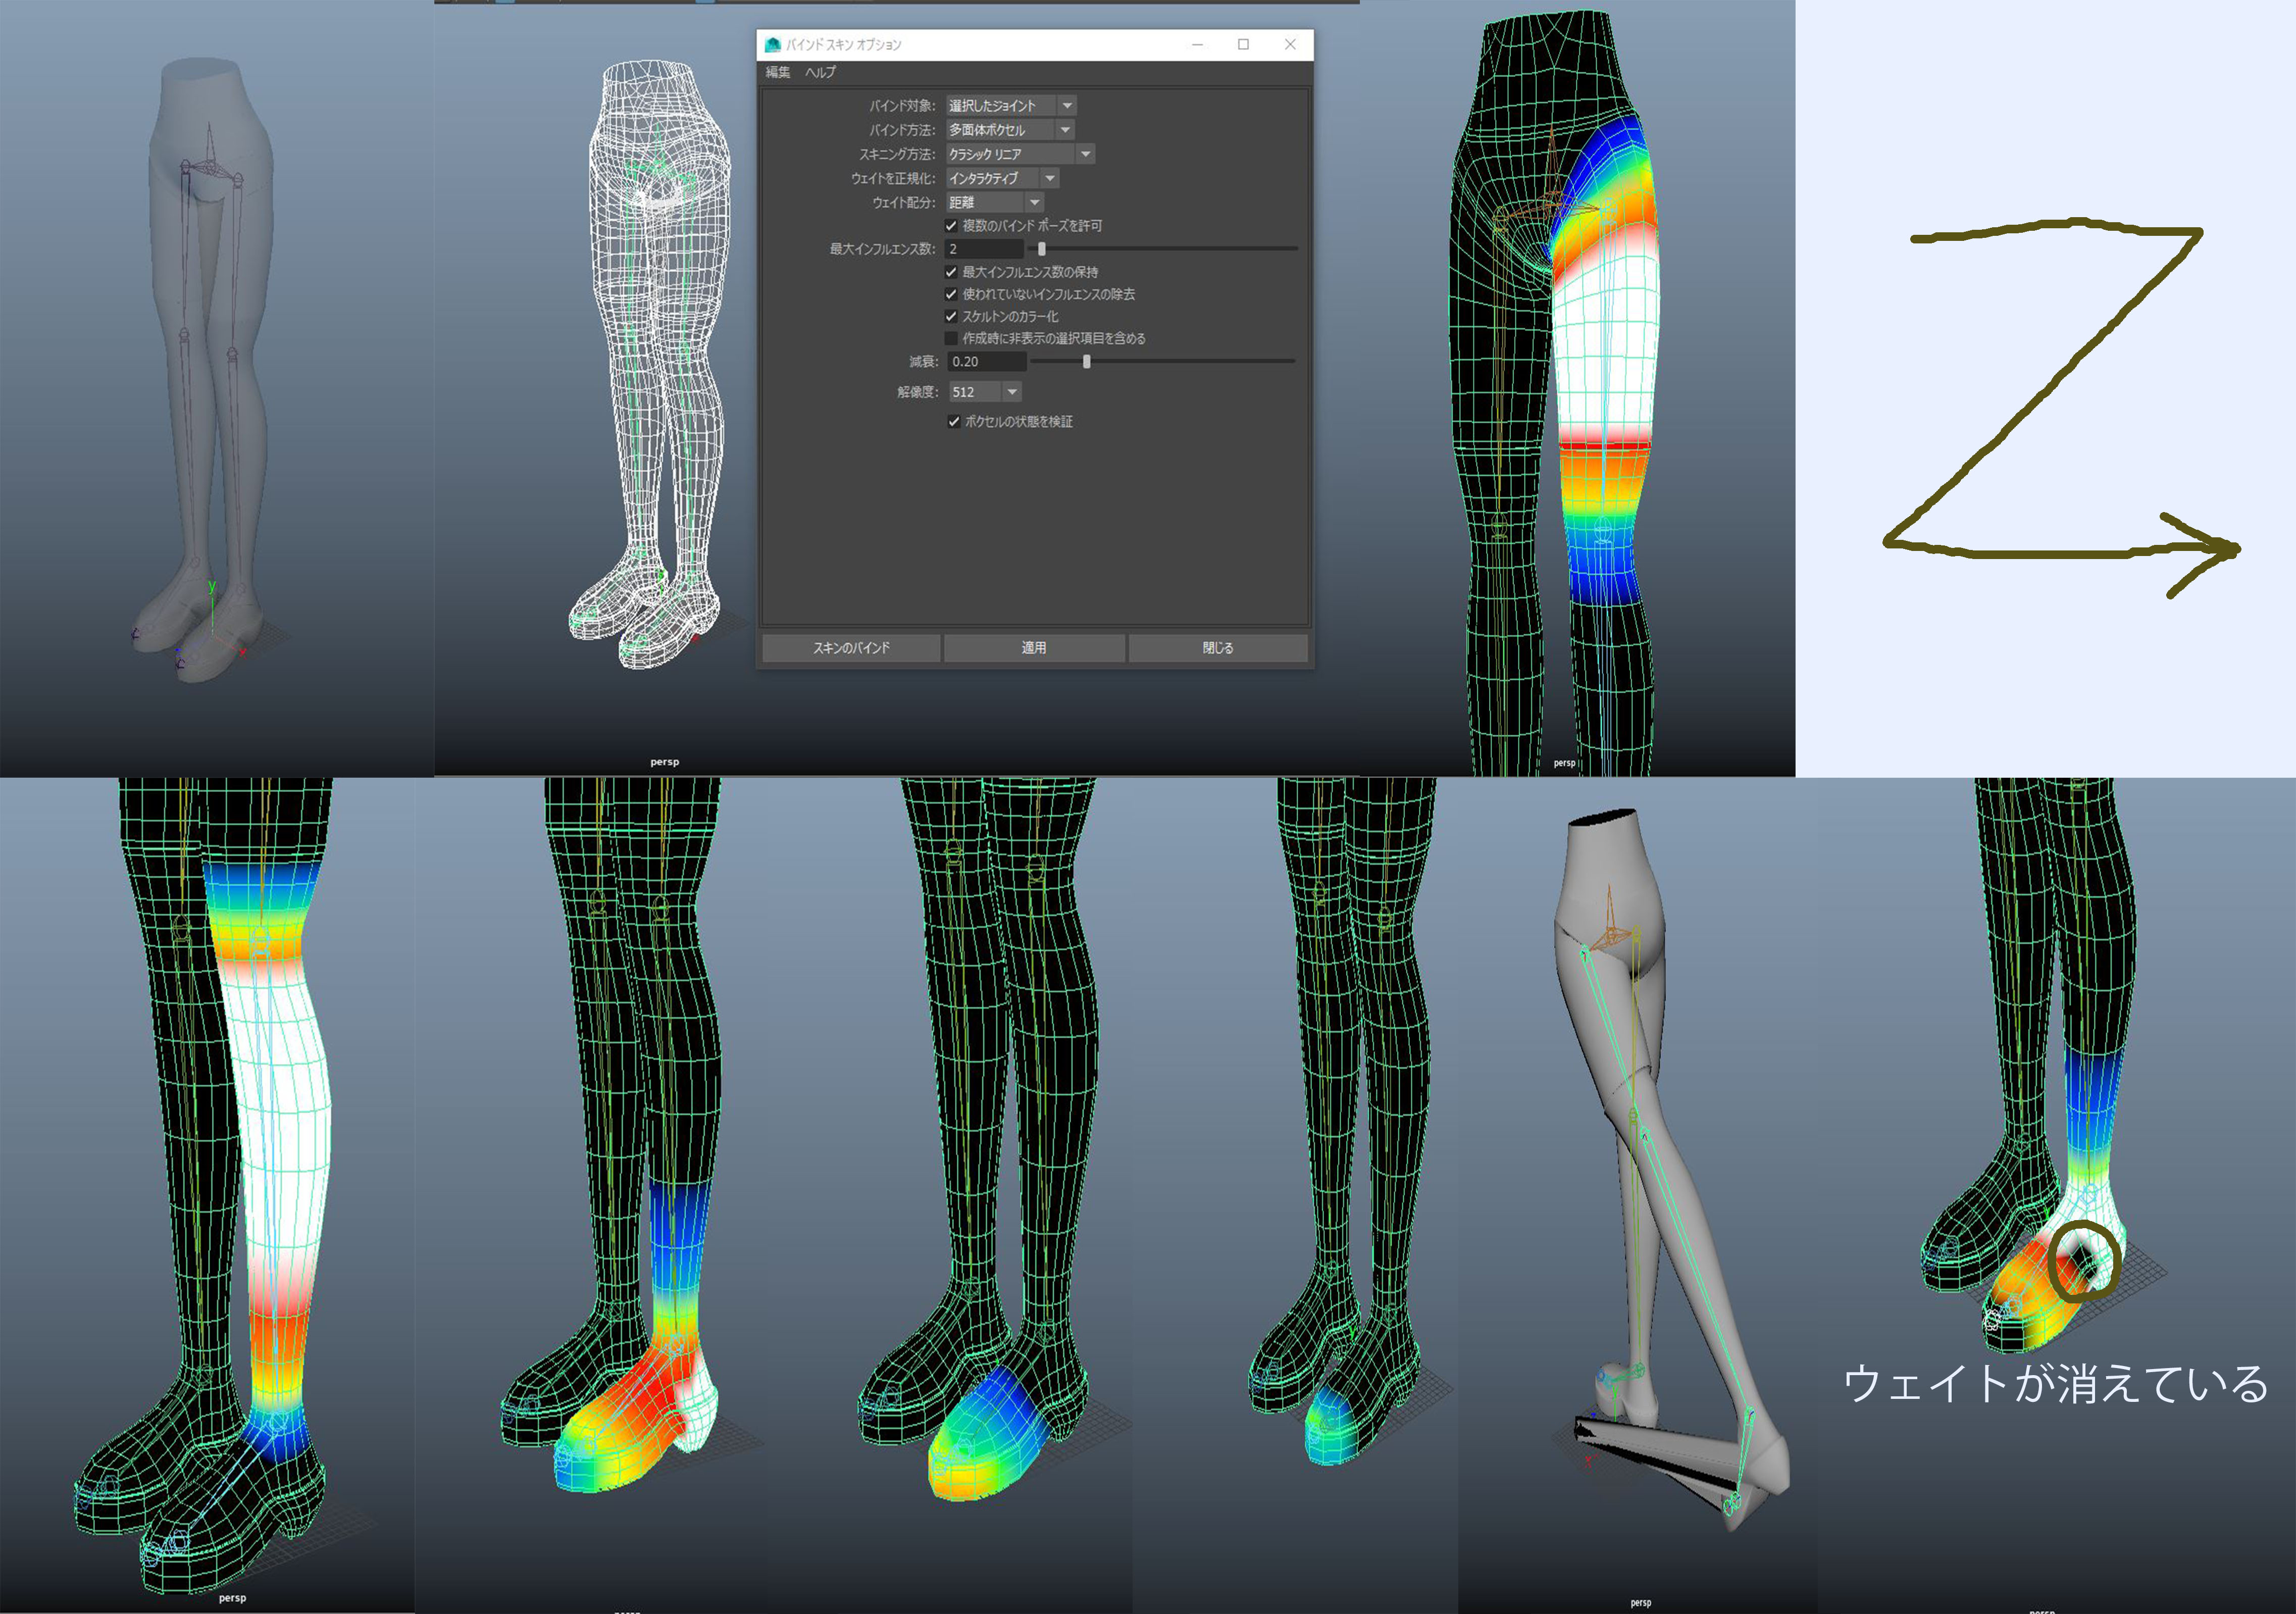Enable 作成時に非表示の選択項目を含める checkbox
Screen dimensions: 2296x1614
point(951,338)
